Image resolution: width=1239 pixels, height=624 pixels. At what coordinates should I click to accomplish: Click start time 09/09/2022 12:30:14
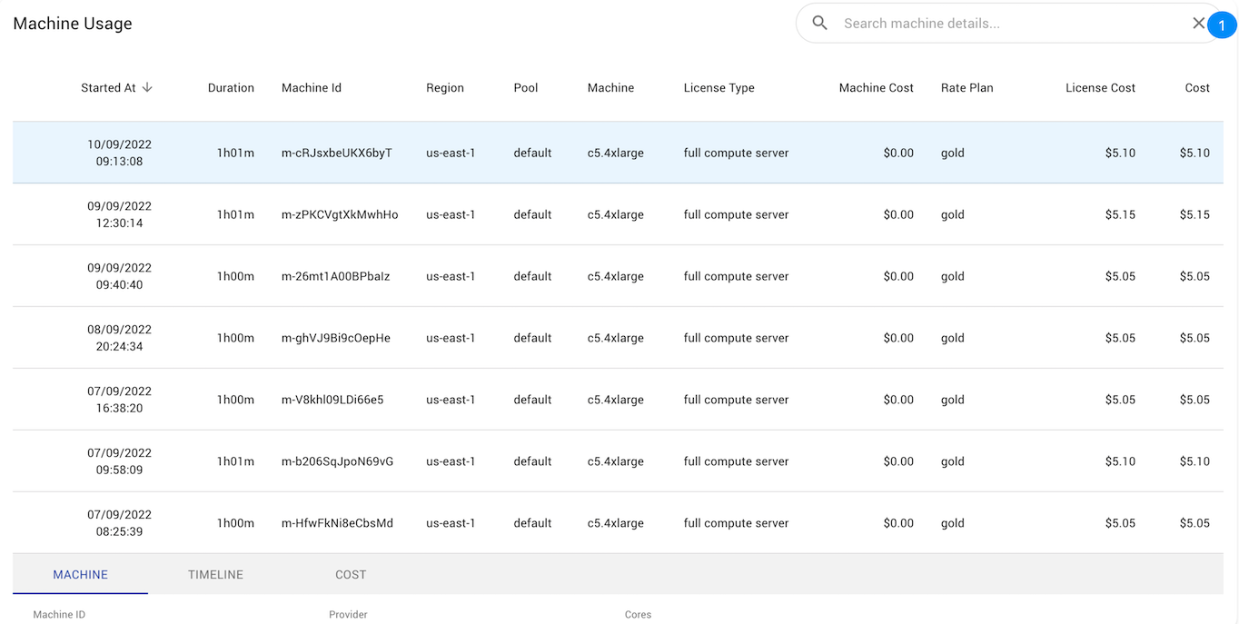pyautogui.click(x=120, y=215)
